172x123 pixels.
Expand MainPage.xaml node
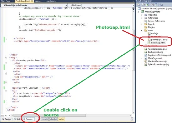(x=141, y=58)
